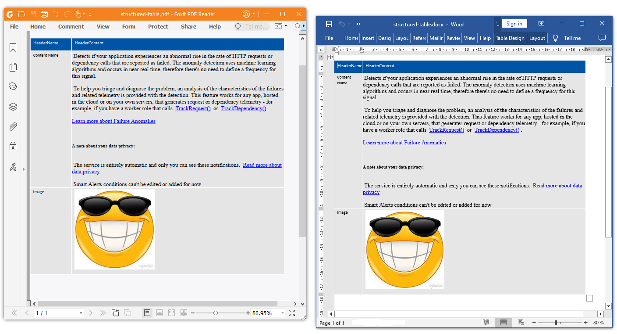
Task: Open the Foxit page number dropdown
Action: pyautogui.click(x=81, y=313)
